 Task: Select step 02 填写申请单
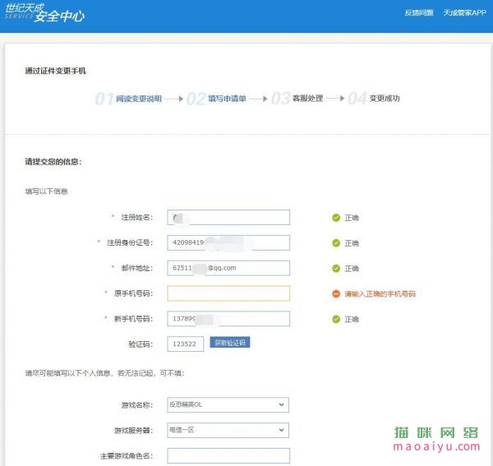click(x=216, y=99)
